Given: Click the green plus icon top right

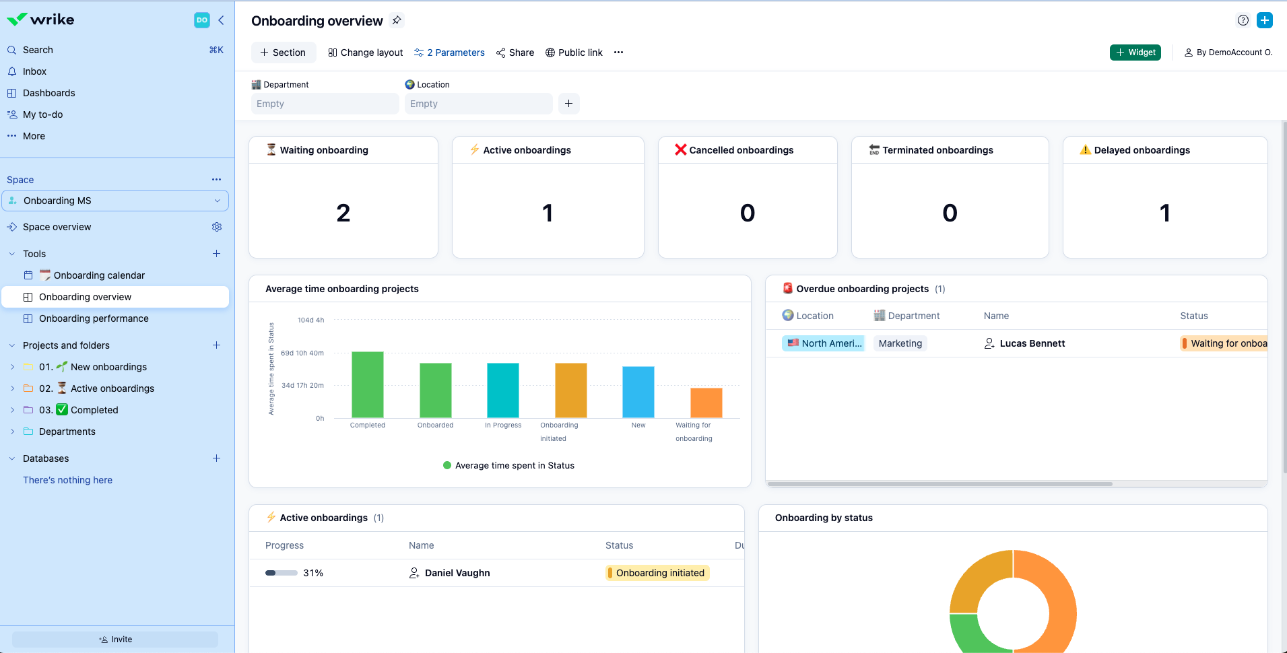Looking at the screenshot, I should point(1265,20).
